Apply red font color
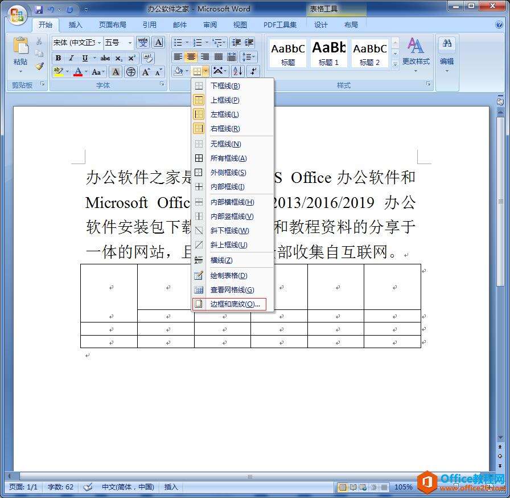 click(78, 71)
